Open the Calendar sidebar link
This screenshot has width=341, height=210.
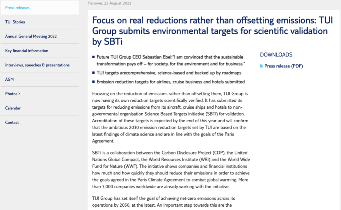point(13,108)
